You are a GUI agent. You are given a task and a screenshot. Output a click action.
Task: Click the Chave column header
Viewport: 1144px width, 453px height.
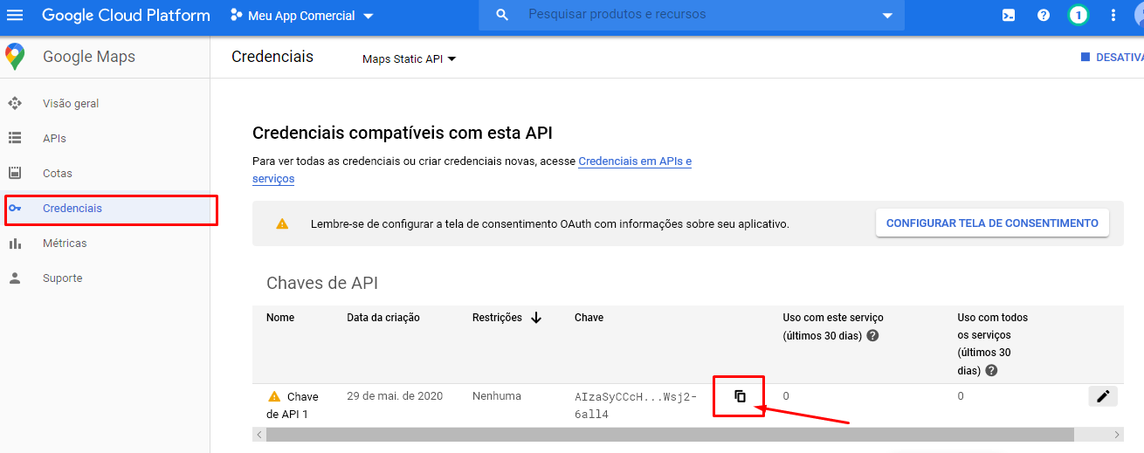tap(589, 318)
